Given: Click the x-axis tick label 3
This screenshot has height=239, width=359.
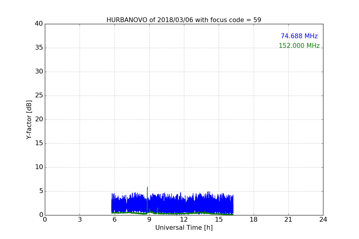Looking at the screenshot, I should [x=80, y=220].
